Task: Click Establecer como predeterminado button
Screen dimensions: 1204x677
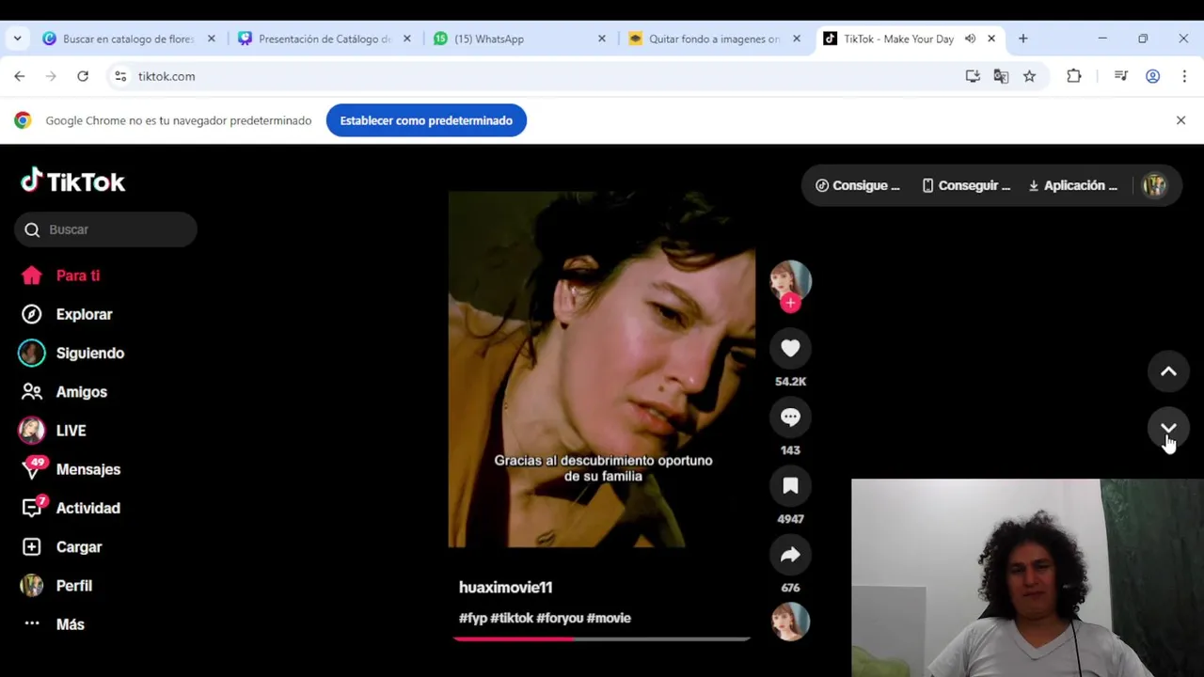Action: [x=426, y=120]
